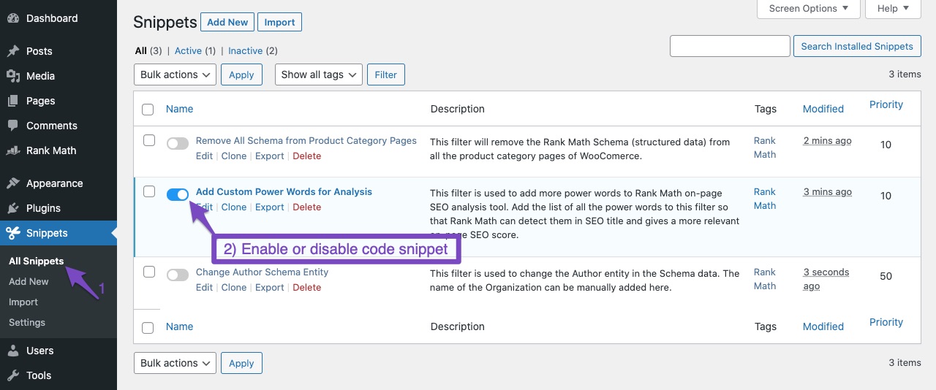
Task: Clone the Add Custom Power Words snippet
Action: [234, 207]
